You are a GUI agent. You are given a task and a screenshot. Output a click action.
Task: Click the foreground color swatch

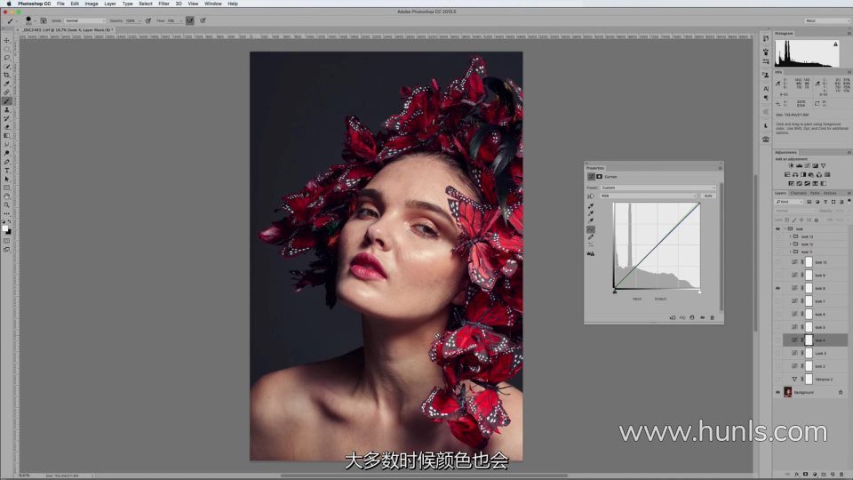(5, 228)
